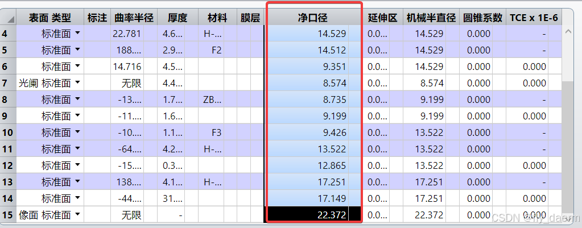Open surface type dropdown in row 6
The width and height of the screenshot is (582, 228).
77,66
